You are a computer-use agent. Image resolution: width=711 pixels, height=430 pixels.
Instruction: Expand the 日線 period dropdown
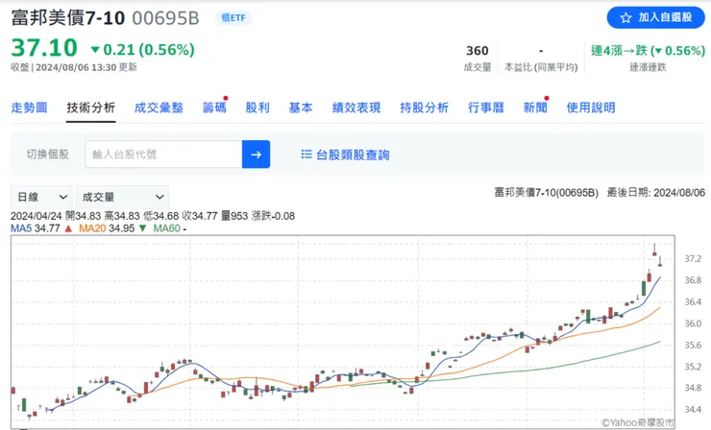click(41, 197)
